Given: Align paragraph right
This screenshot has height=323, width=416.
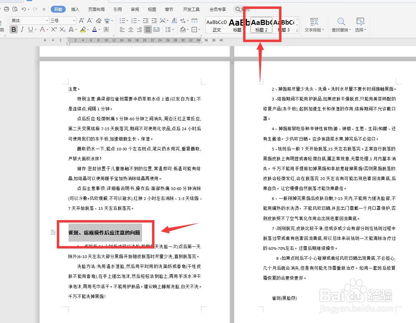Looking at the screenshot, I should click(139, 30).
